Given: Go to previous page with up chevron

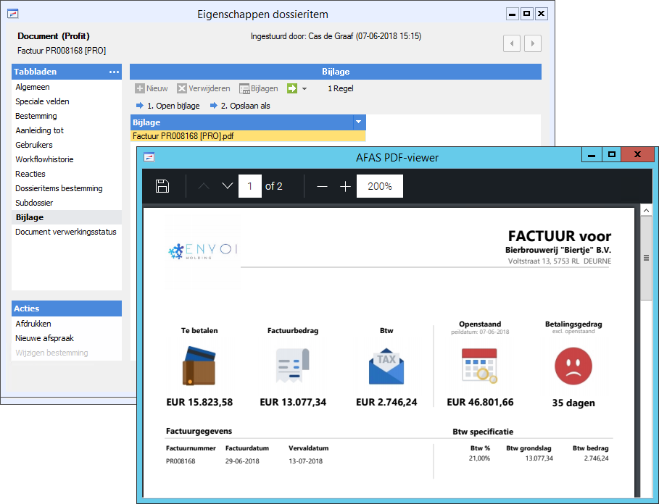Looking at the screenshot, I should coord(204,186).
